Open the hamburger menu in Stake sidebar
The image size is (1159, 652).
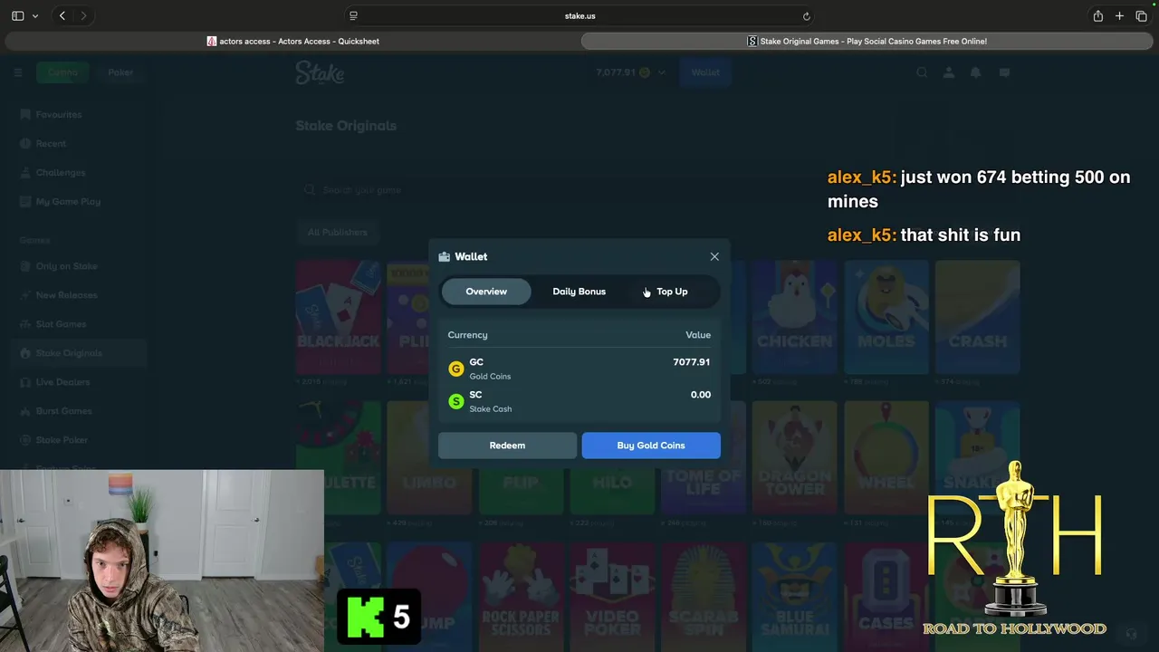(18, 72)
